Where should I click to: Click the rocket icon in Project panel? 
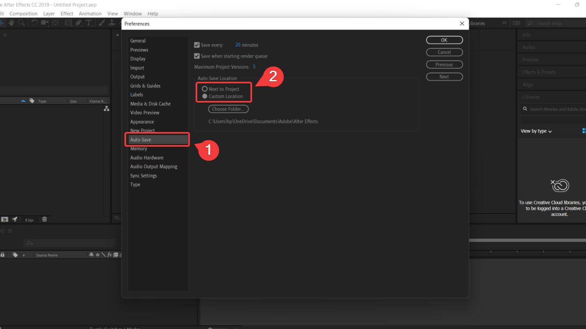(15, 219)
